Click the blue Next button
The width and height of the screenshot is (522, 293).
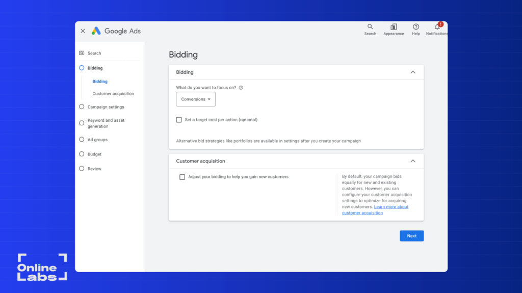(x=411, y=236)
